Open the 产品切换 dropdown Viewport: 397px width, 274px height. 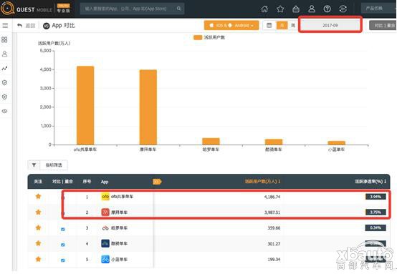click(379, 9)
